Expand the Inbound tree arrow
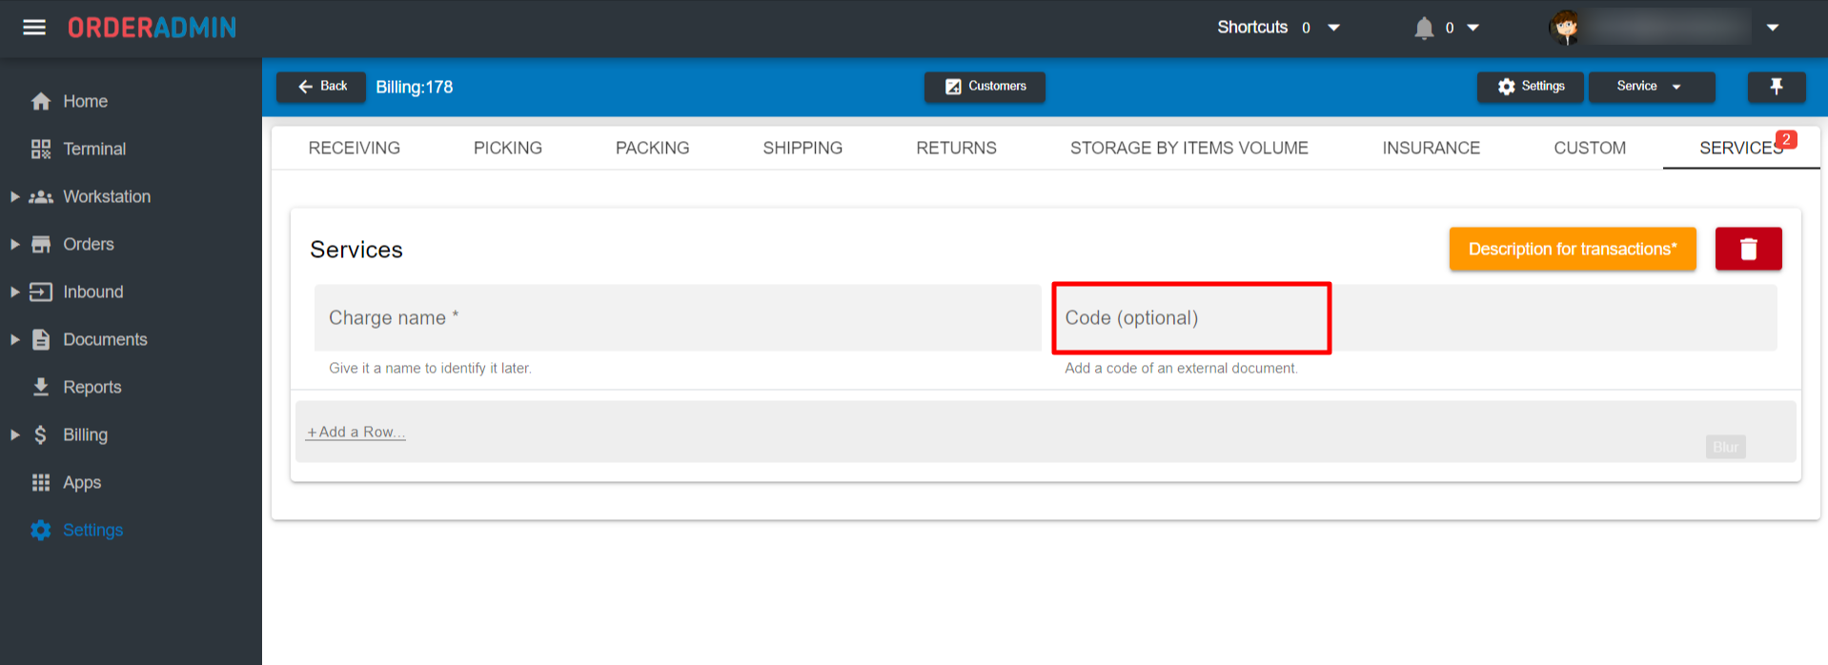The width and height of the screenshot is (1828, 665). point(14,292)
